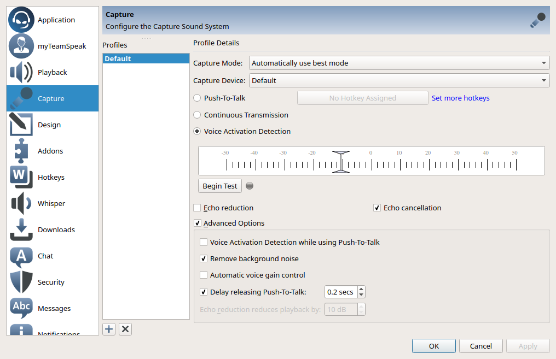Image resolution: width=556 pixels, height=359 pixels.
Task: Collapse the Advanced Options section
Action: (x=198, y=223)
